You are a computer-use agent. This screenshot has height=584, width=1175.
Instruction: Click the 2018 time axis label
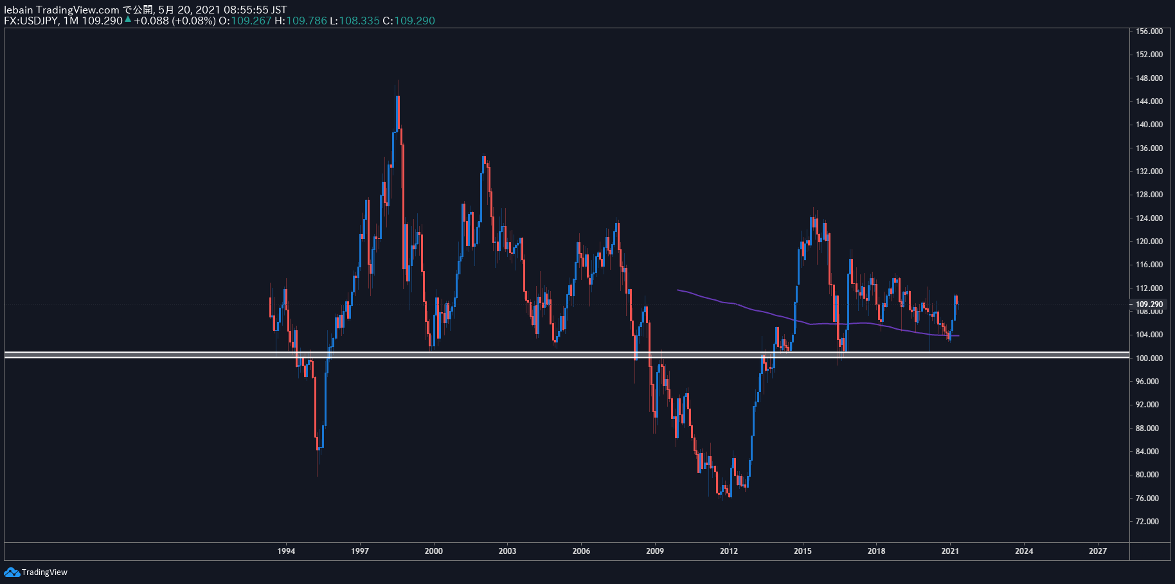[x=876, y=551]
